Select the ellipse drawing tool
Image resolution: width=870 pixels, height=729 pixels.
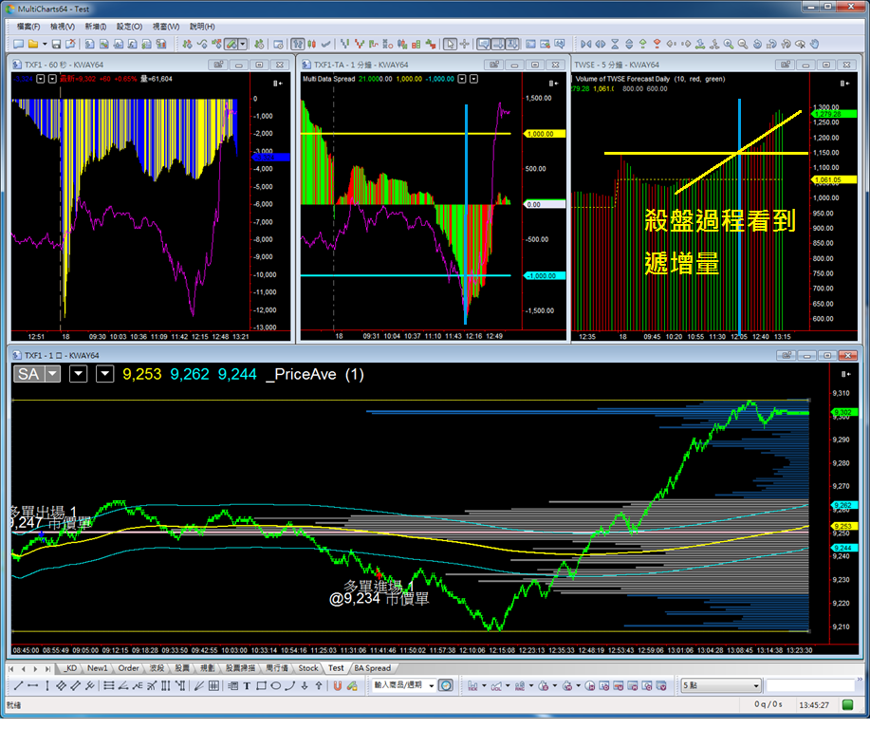click(x=276, y=685)
